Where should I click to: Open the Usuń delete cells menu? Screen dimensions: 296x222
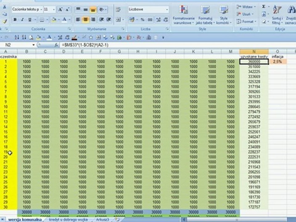click(x=245, y=14)
